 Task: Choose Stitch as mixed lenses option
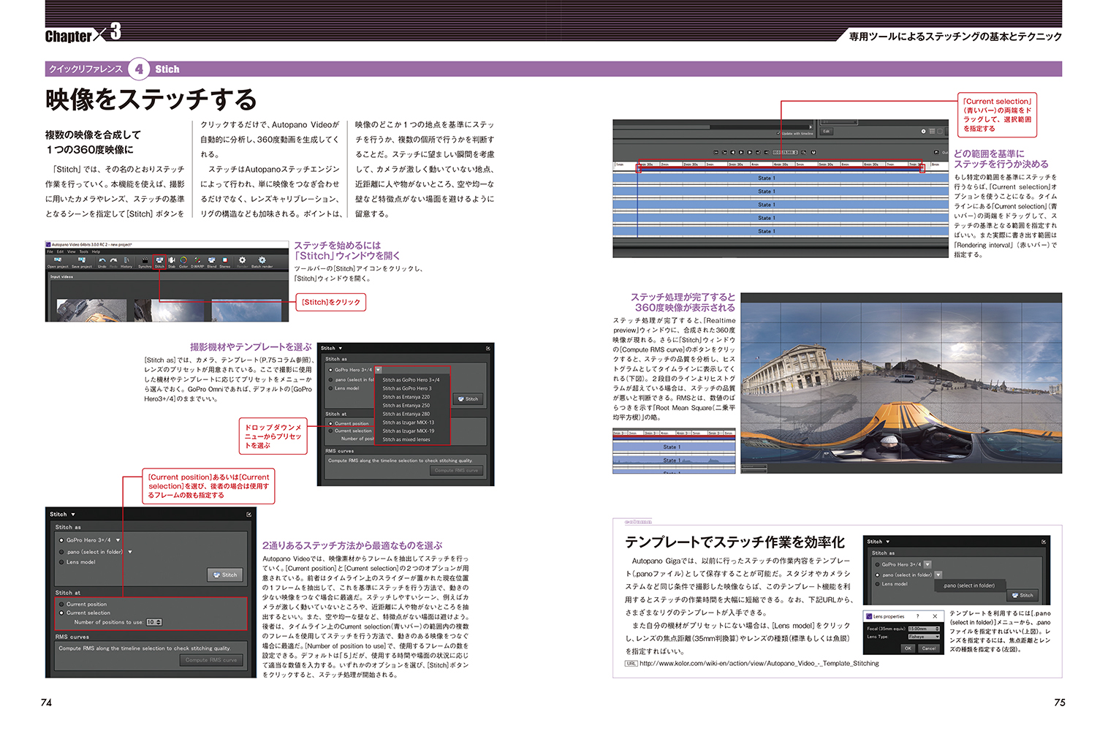406,439
